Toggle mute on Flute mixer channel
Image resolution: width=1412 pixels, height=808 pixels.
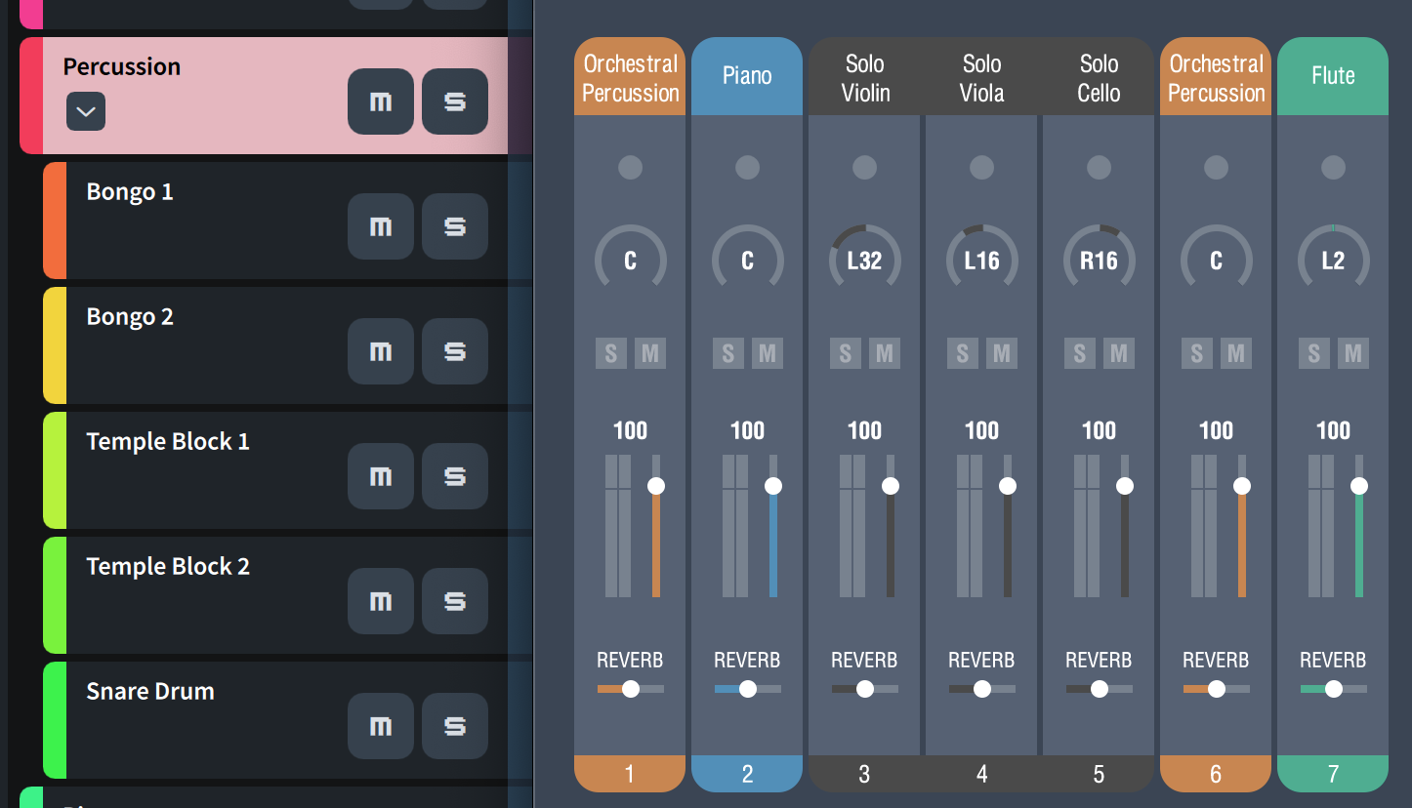[x=1352, y=353]
